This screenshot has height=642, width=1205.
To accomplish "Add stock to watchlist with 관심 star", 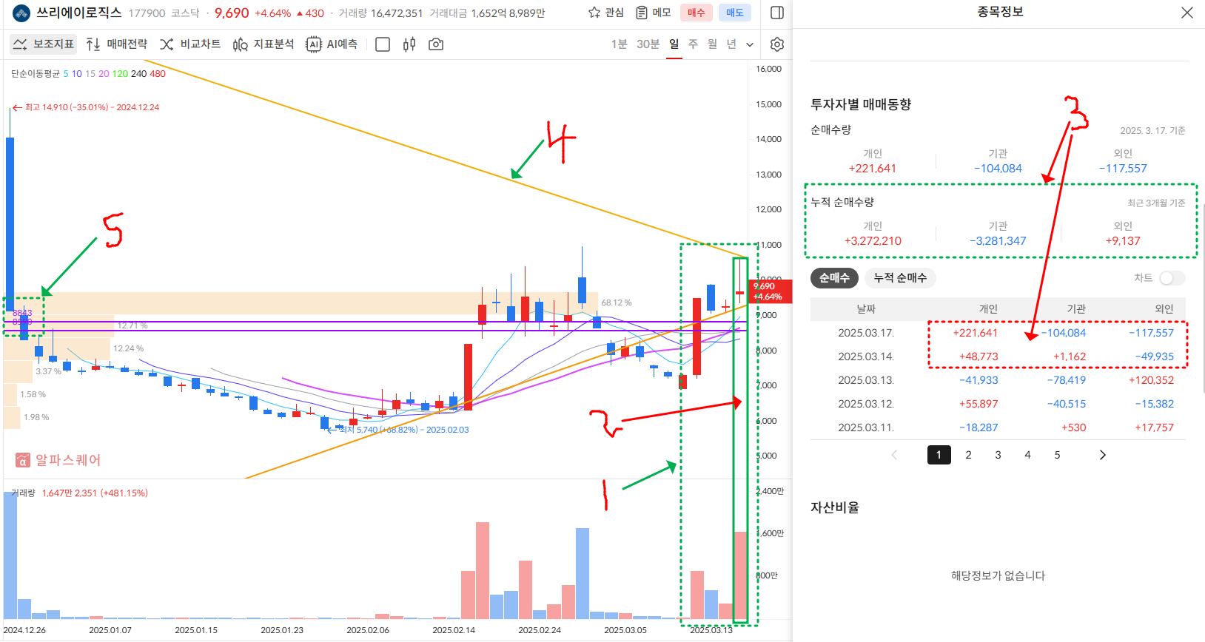I will 606,13.
